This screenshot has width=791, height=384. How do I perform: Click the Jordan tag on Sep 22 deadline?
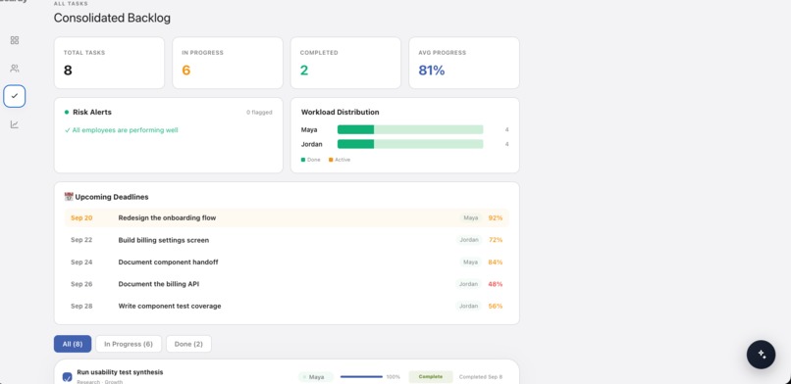point(469,240)
